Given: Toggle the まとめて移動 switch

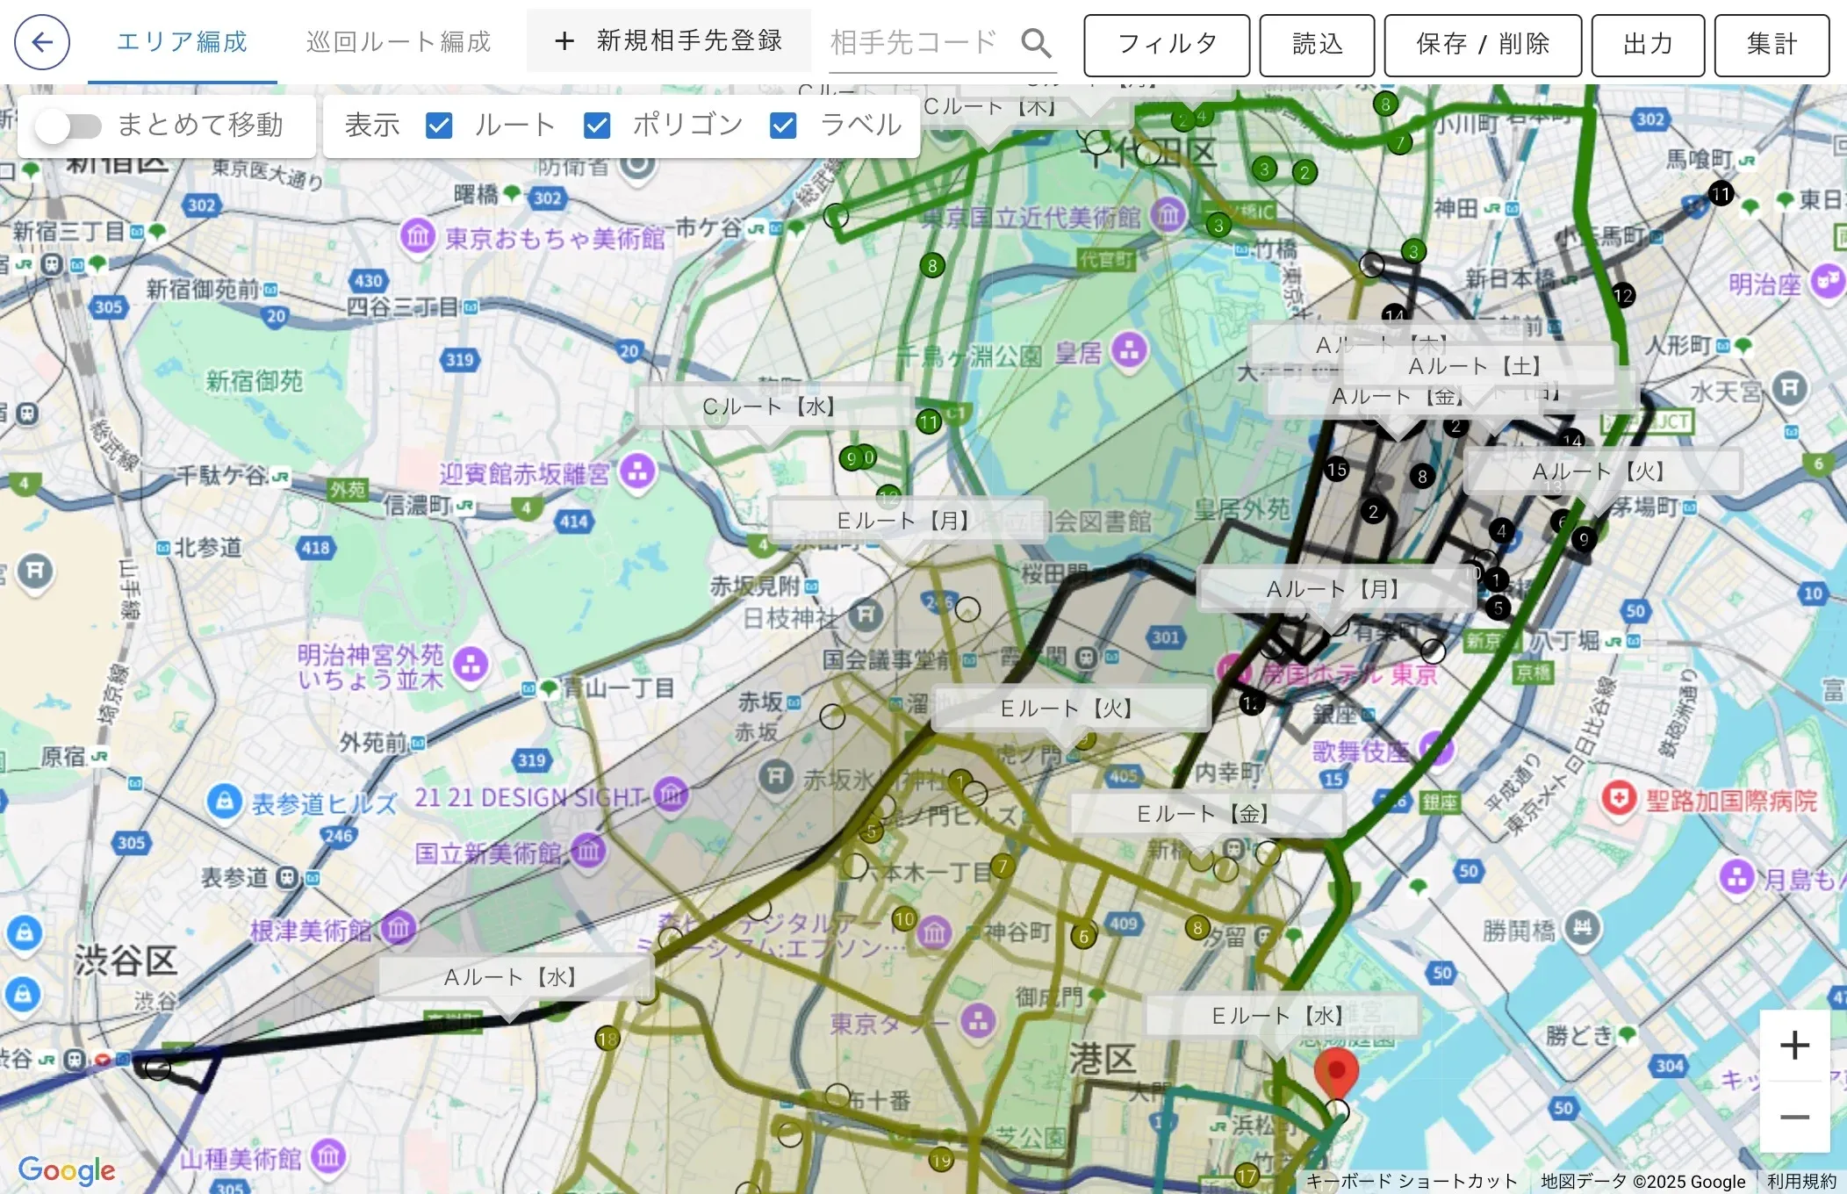Looking at the screenshot, I should 68,126.
